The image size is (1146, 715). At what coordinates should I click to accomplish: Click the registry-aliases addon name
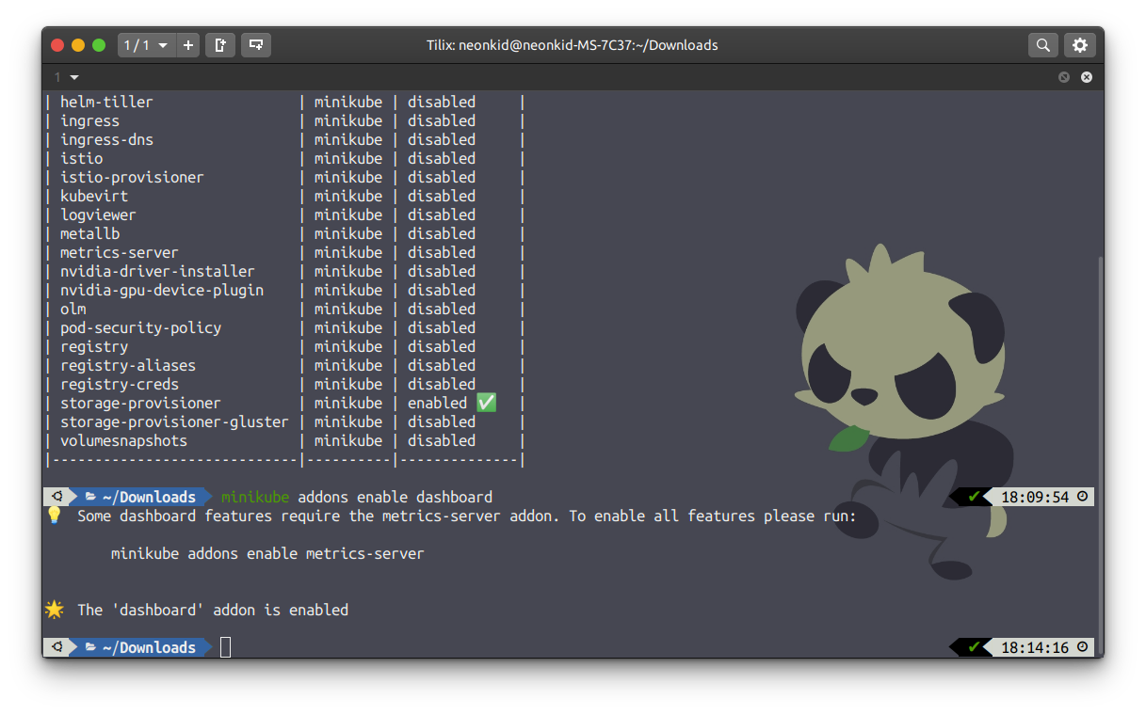pyautogui.click(x=128, y=365)
